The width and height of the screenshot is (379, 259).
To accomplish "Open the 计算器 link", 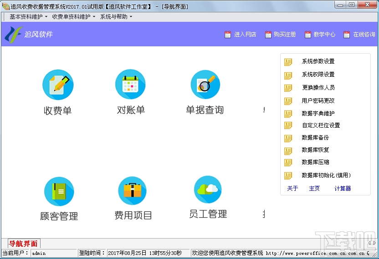I will click(343, 188).
